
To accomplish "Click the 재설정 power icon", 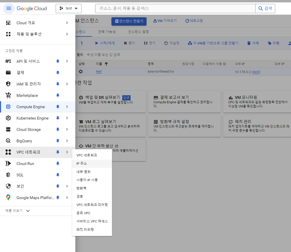I will pyautogui.click(x=166, y=43).
